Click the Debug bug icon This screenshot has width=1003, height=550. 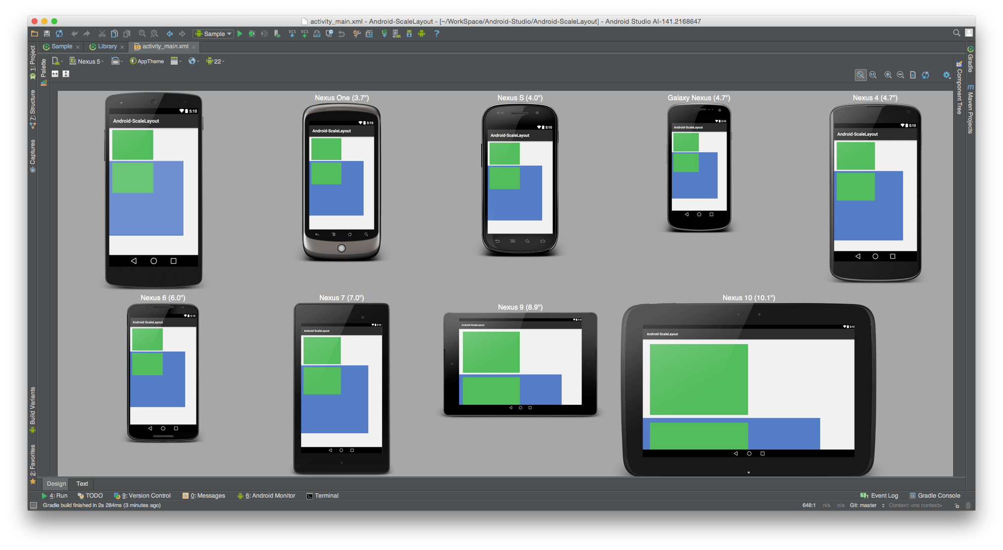[252, 34]
